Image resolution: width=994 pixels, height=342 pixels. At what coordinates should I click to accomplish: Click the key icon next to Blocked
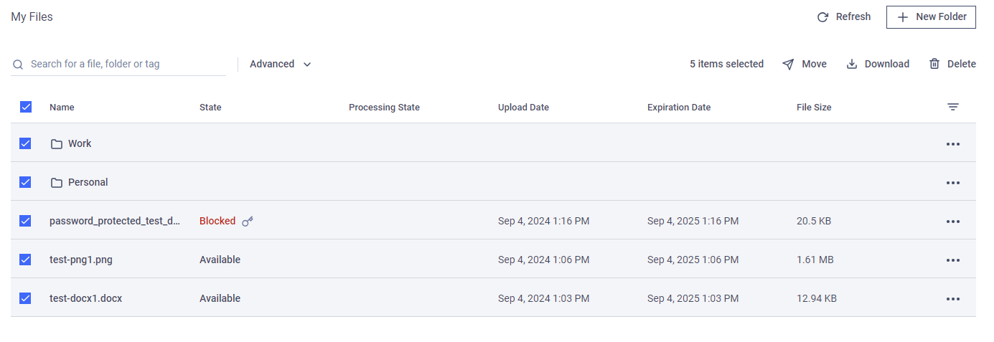tap(248, 222)
